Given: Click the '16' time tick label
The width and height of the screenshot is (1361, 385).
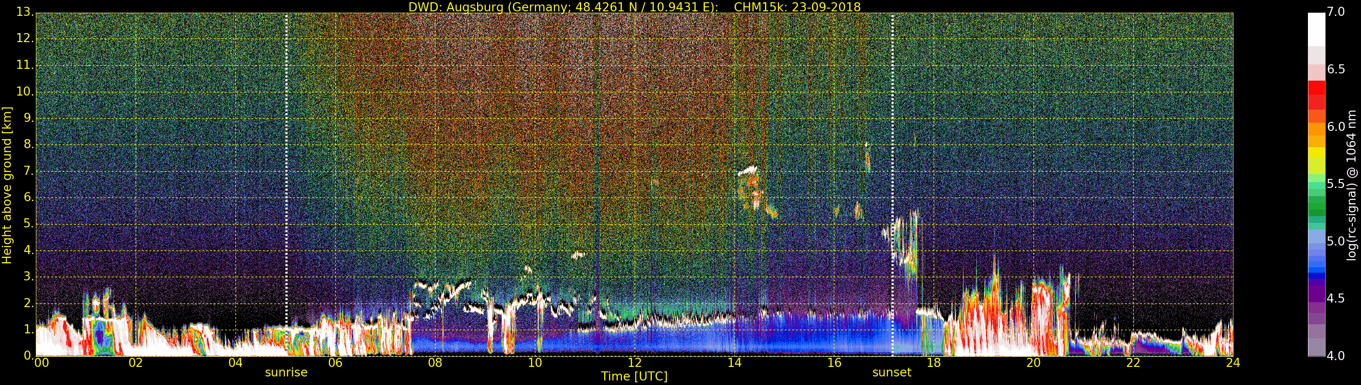Looking at the screenshot, I should 834,362.
